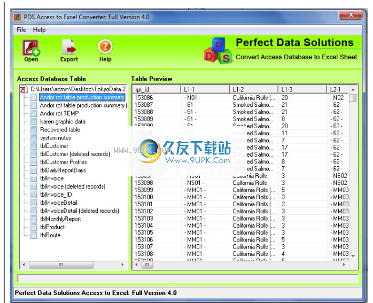Select tblProduct table

tap(52, 227)
